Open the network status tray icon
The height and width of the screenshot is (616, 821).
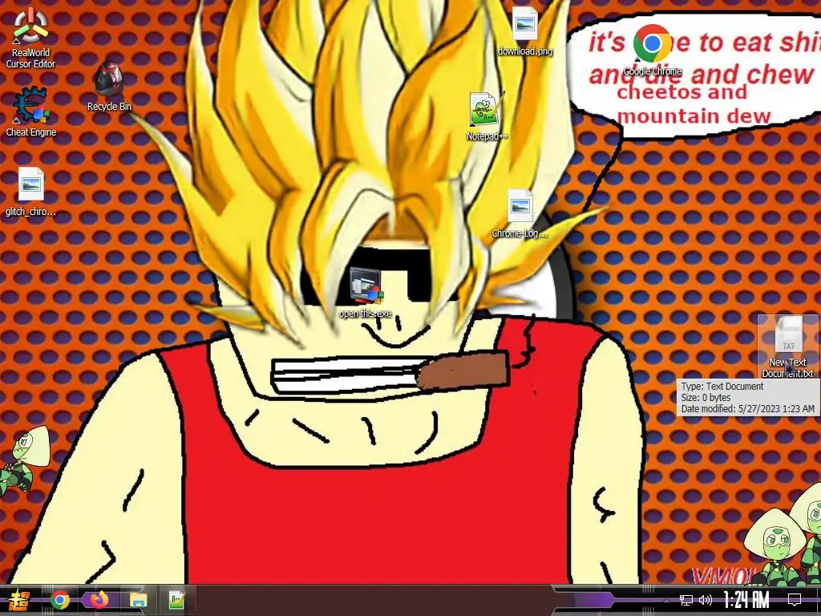click(x=686, y=600)
